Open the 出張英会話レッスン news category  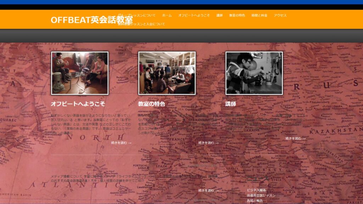261,195
